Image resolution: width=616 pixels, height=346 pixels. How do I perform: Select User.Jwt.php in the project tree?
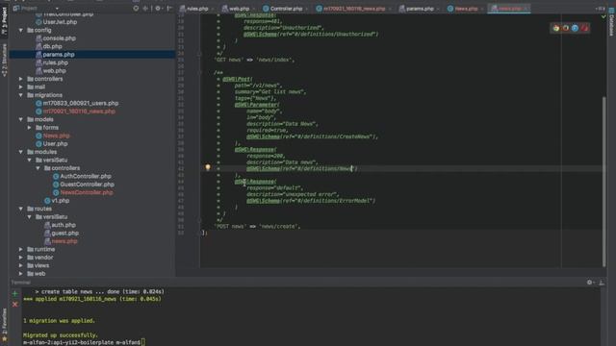pos(56,22)
